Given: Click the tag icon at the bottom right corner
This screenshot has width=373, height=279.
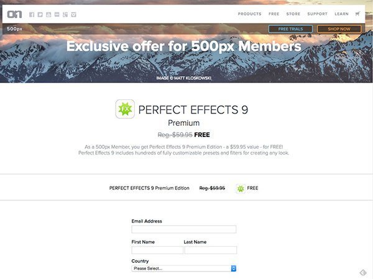Looking at the screenshot, I should [x=363, y=273].
